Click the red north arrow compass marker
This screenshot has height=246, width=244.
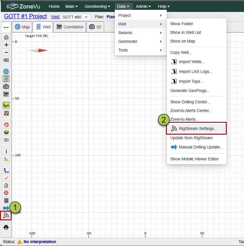point(38,50)
